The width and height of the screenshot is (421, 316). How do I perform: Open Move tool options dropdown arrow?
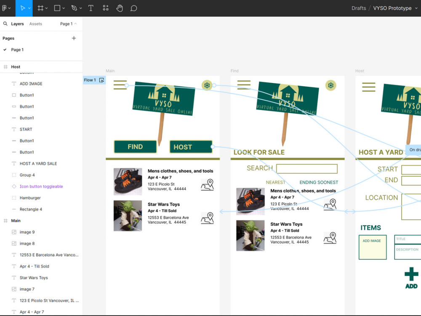point(29,8)
